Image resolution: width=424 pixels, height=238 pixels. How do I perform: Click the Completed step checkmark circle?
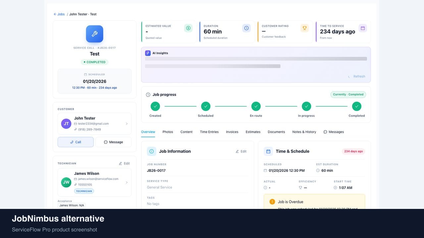pyautogui.click(x=357, y=106)
